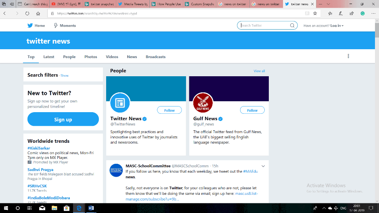Open the #SRHvCSK trend
The image size is (379, 213).
(x=37, y=186)
